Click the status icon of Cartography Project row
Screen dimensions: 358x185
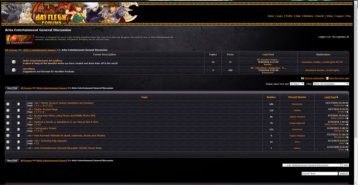tap(8, 129)
